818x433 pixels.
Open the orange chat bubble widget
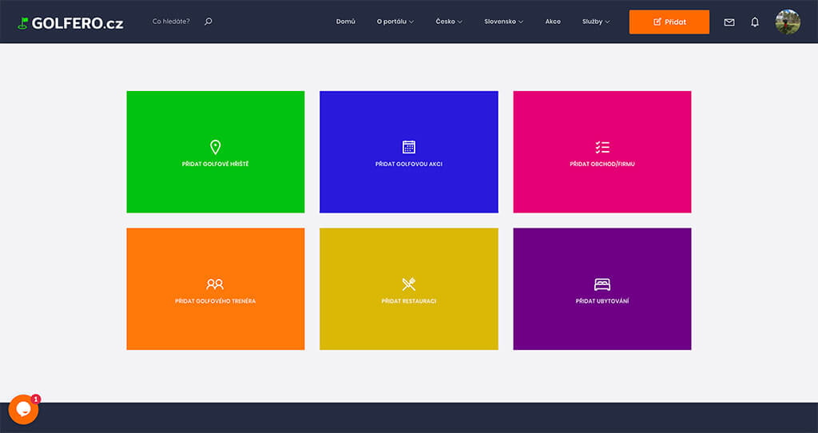23,410
